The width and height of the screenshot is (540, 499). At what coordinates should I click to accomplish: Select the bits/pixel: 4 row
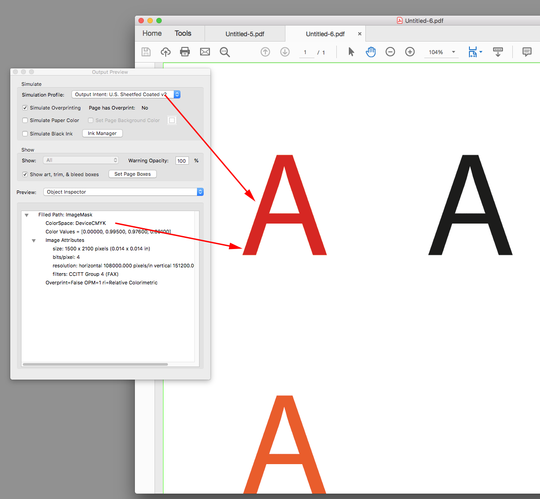click(x=66, y=257)
